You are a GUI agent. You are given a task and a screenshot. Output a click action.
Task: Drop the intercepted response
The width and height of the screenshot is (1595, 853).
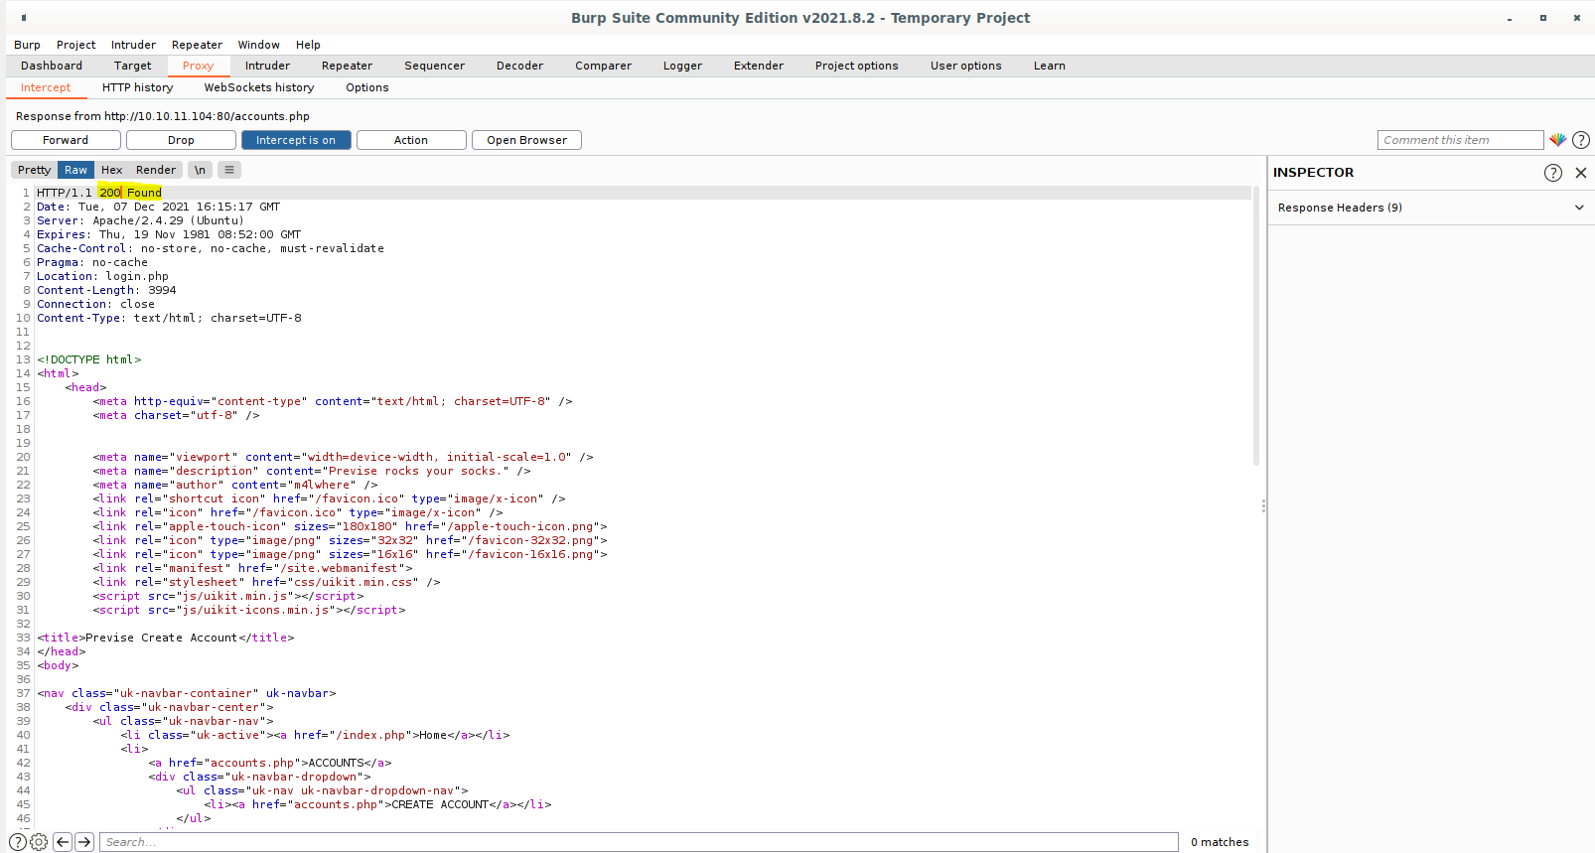[181, 140]
